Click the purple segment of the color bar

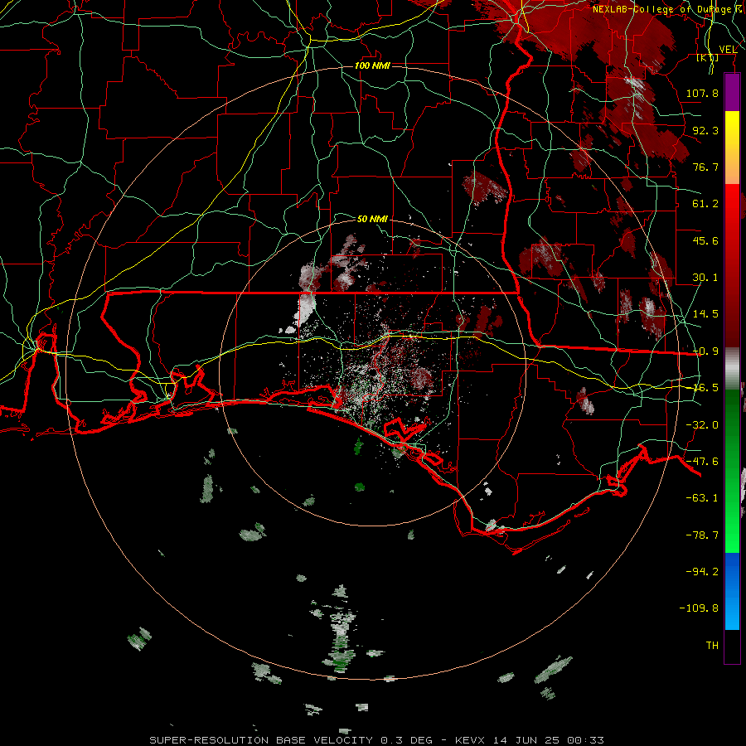pos(732,93)
